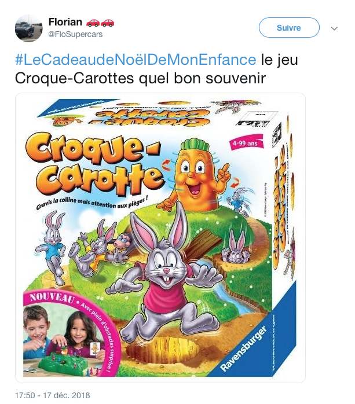Click the NOUVEAU pink banner
The image size is (355, 404).
click(52, 298)
